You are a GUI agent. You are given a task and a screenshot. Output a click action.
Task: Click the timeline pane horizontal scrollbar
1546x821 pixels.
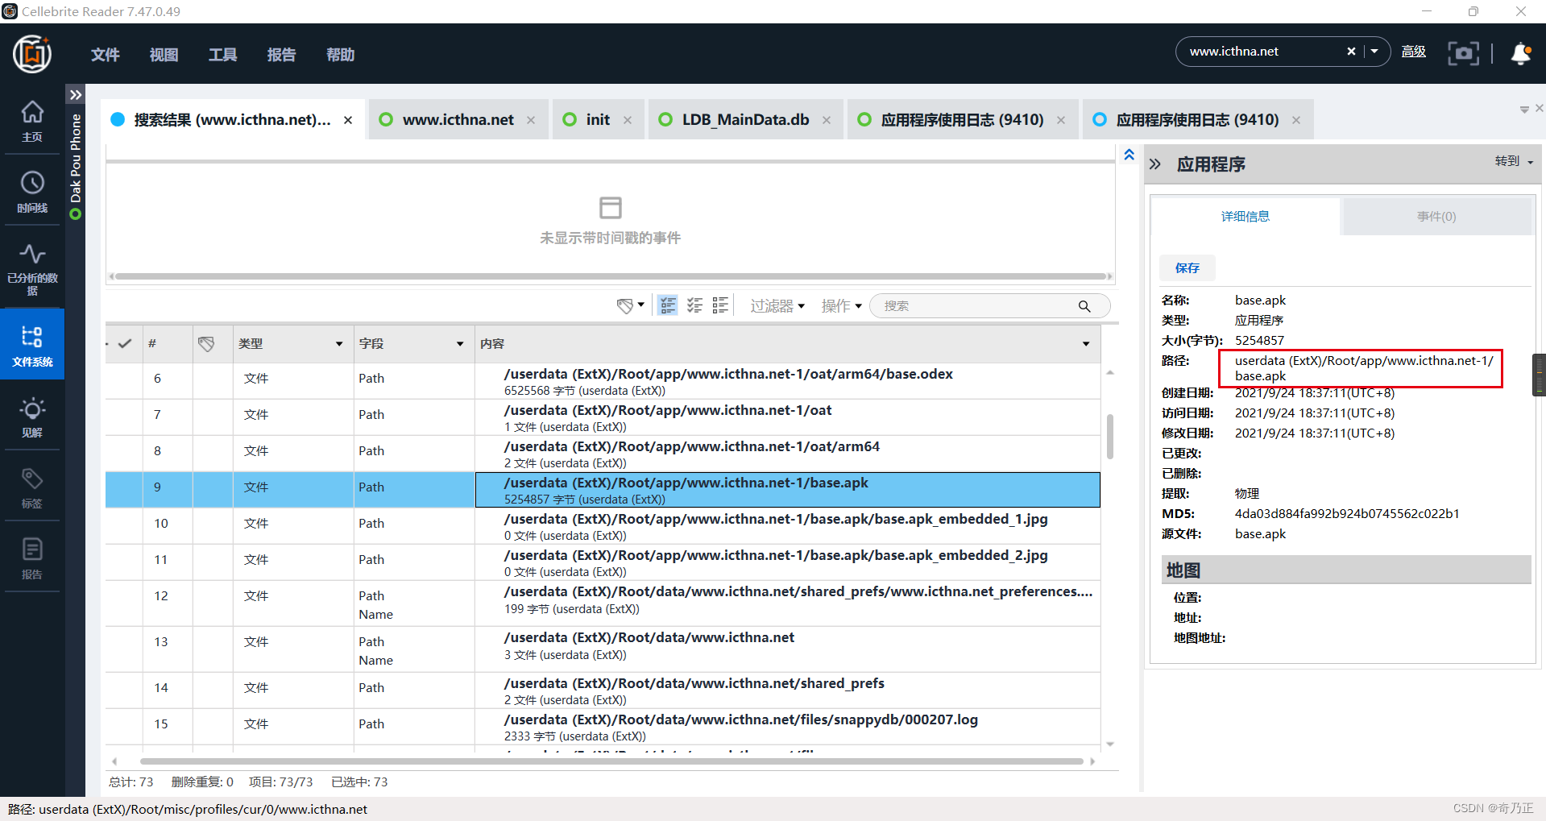coord(611,276)
